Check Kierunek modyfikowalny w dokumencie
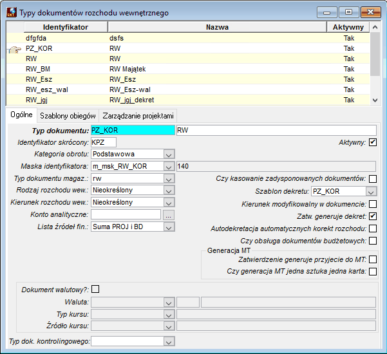Image resolution: width=387 pixels, height=354 pixels. point(373,204)
